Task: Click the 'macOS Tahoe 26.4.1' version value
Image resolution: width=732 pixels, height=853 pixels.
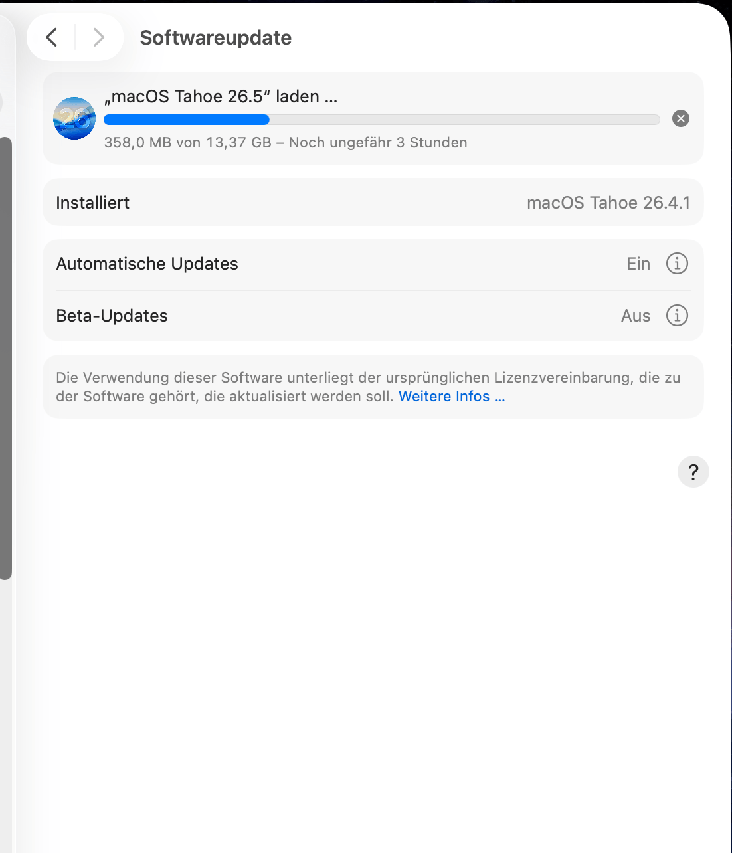Action: click(x=608, y=203)
